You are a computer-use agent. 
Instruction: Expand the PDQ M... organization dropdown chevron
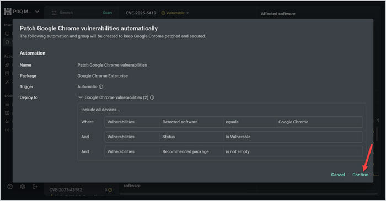pyautogui.click(x=37, y=12)
